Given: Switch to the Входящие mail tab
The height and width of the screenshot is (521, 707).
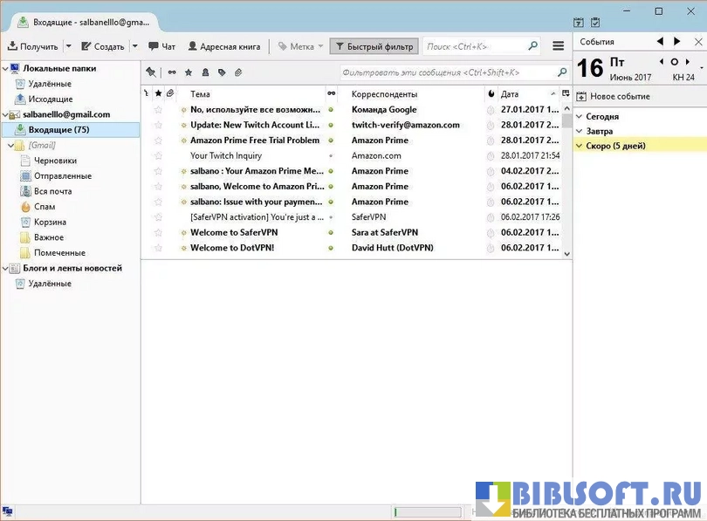Looking at the screenshot, I should (x=83, y=22).
